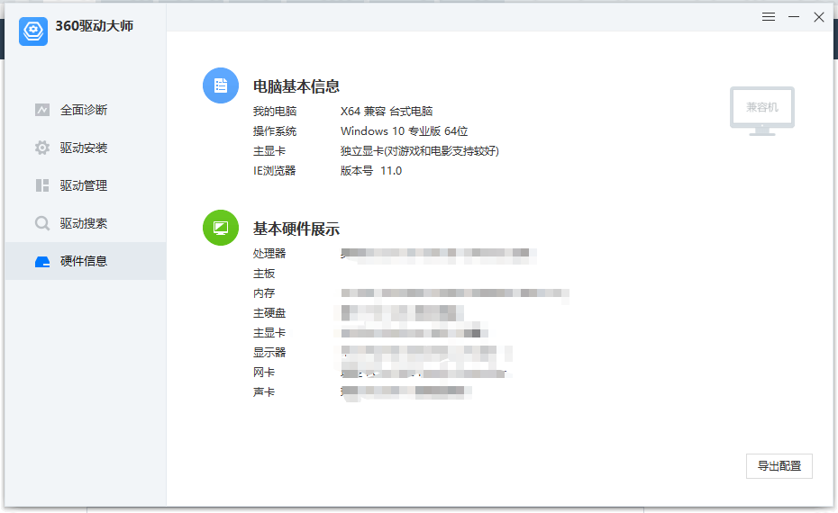Click the X64 兼容 台式电脑 value
The image size is (838, 513).
tap(387, 111)
